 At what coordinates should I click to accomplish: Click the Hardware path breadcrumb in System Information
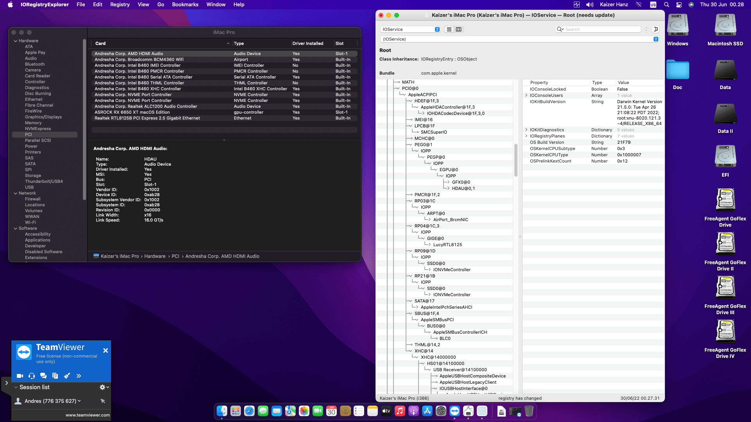tap(155, 256)
